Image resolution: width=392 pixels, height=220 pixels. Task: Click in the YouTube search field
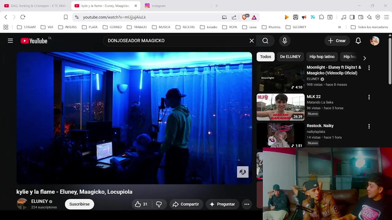tap(176, 41)
